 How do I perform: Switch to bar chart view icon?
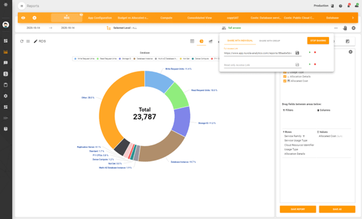tap(211, 41)
